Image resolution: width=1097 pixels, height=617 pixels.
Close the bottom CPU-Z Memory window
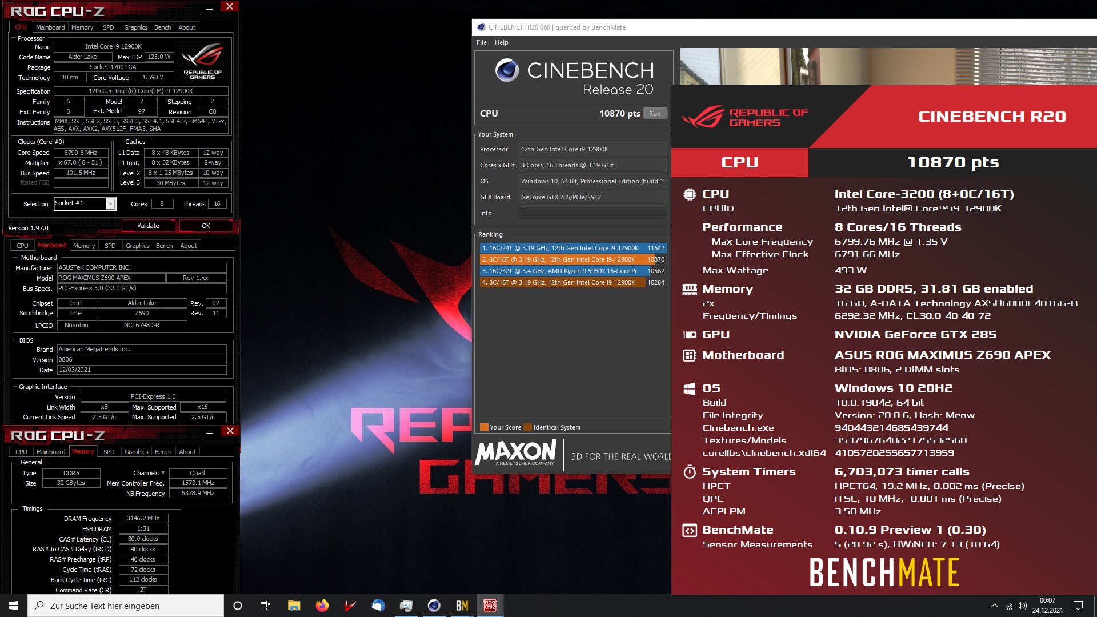(x=230, y=431)
